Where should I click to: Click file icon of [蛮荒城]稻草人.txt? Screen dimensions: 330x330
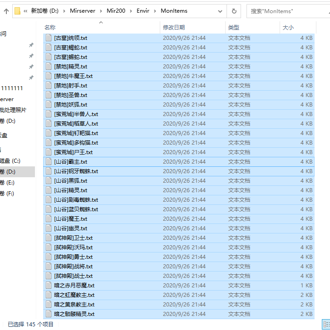49,124
